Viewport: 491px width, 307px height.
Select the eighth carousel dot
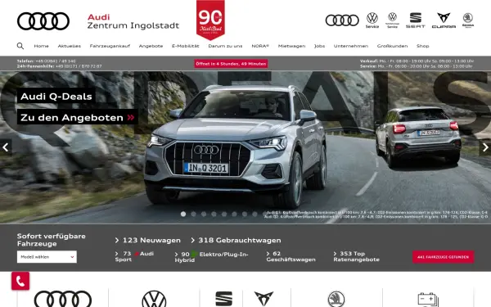pyautogui.click(x=255, y=214)
